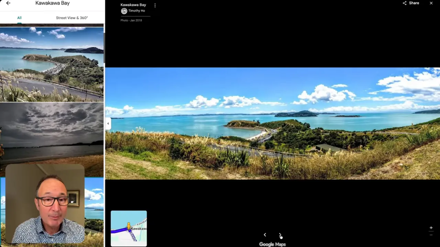440x247 pixels.
Task: Select the All photos tab
Action: [19, 17]
